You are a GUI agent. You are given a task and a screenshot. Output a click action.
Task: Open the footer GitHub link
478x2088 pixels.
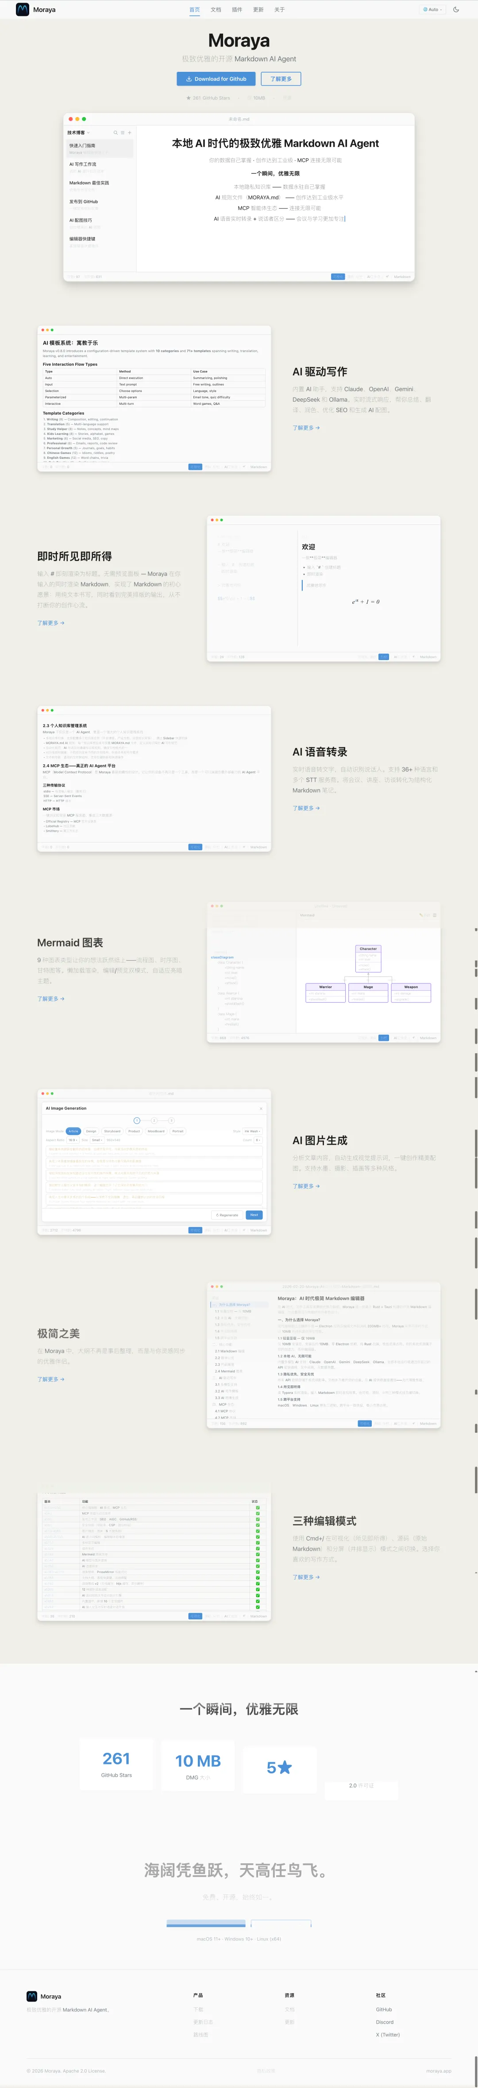pos(384,2009)
